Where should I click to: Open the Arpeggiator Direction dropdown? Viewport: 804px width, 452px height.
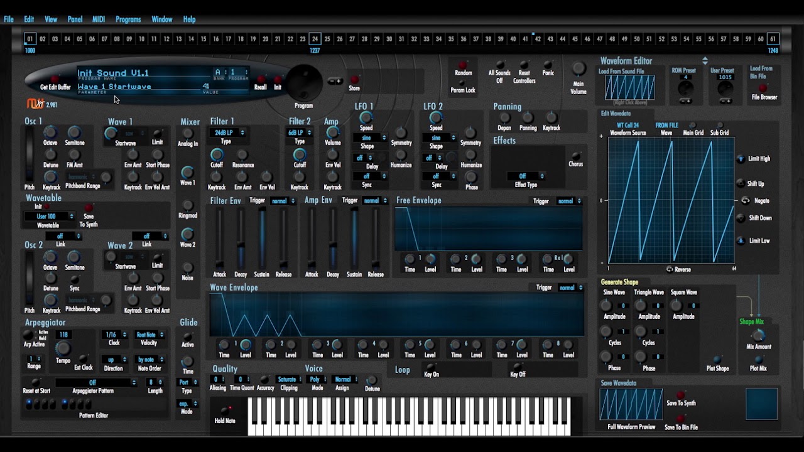(114, 360)
